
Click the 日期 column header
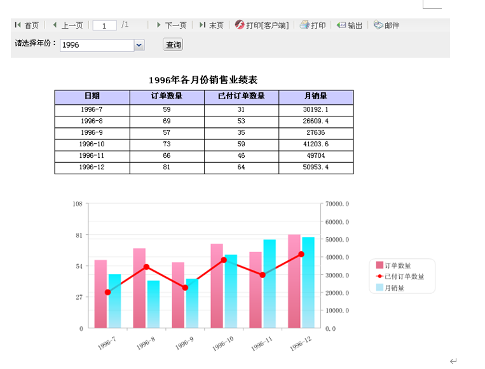(x=92, y=96)
